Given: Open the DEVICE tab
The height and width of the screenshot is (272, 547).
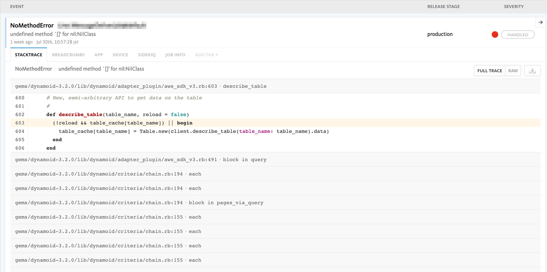Looking at the screenshot, I should coord(120,55).
